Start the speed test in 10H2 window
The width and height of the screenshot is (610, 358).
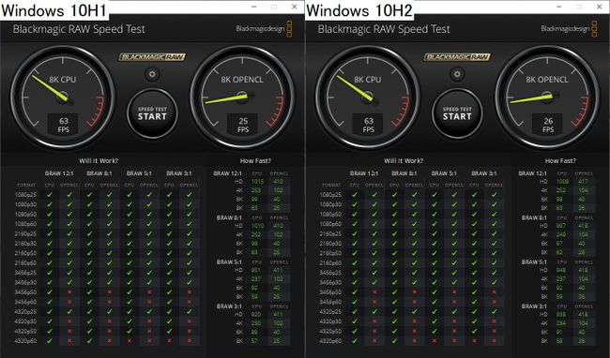457,113
